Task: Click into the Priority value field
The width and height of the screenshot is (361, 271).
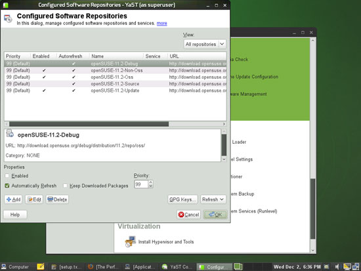Action: pos(141,184)
